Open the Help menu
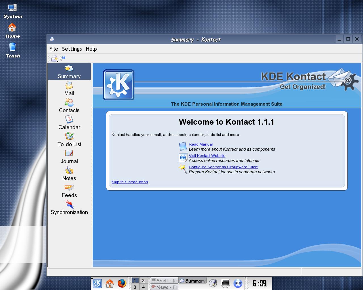The image size is (363, 290). pos(91,49)
